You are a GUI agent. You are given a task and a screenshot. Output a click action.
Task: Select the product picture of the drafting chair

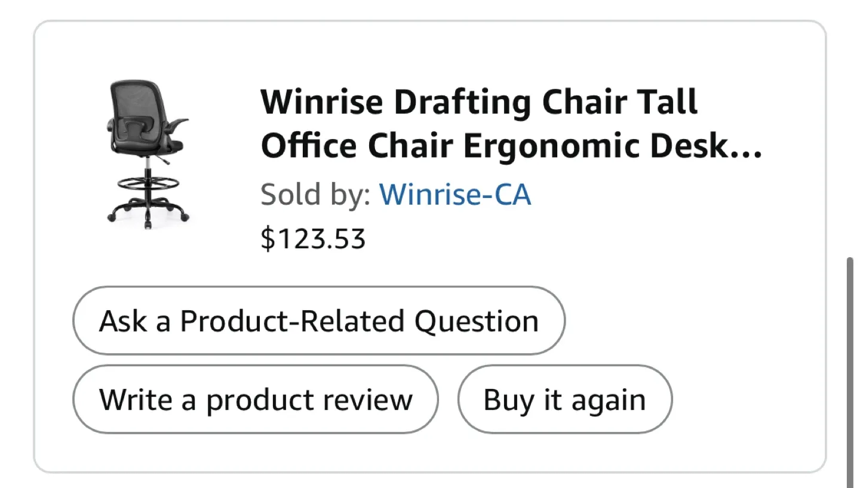click(145, 151)
